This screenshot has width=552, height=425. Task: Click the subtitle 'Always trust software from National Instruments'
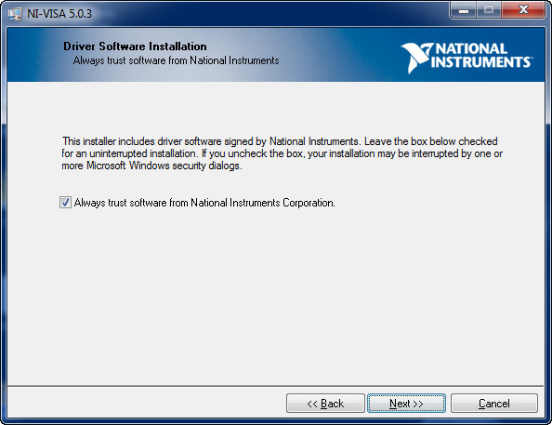176,60
